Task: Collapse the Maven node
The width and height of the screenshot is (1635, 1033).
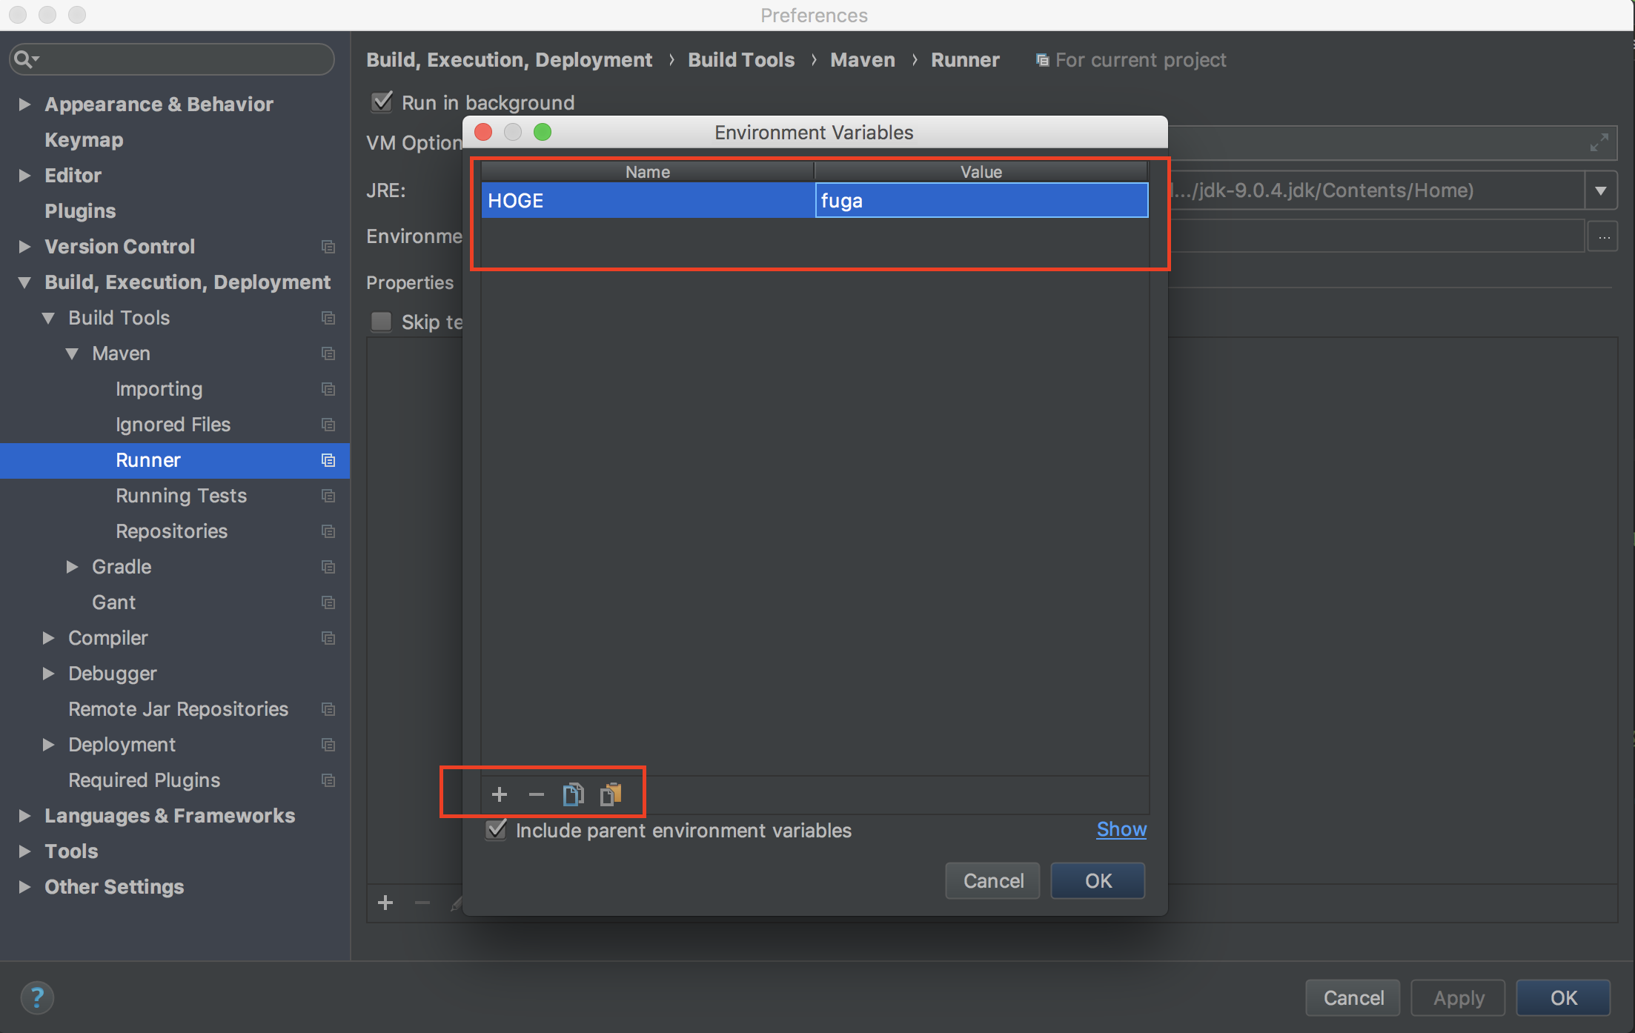Action: (x=72, y=353)
